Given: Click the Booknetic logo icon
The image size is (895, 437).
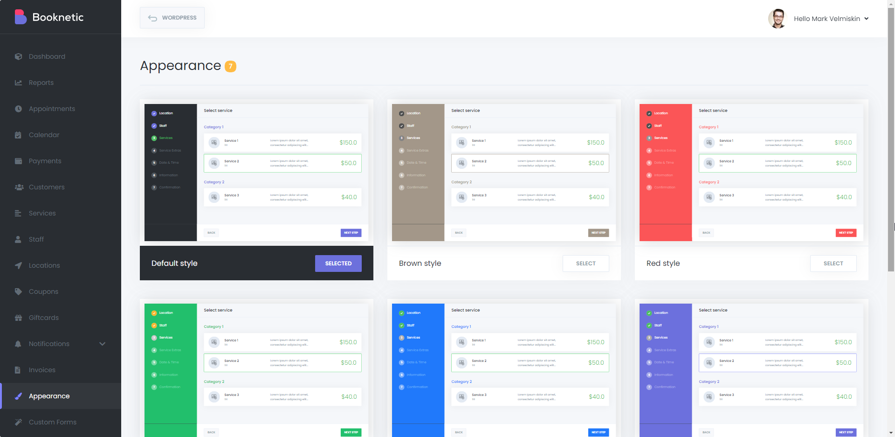Looking at the screenshot, I should coord(21,17).
